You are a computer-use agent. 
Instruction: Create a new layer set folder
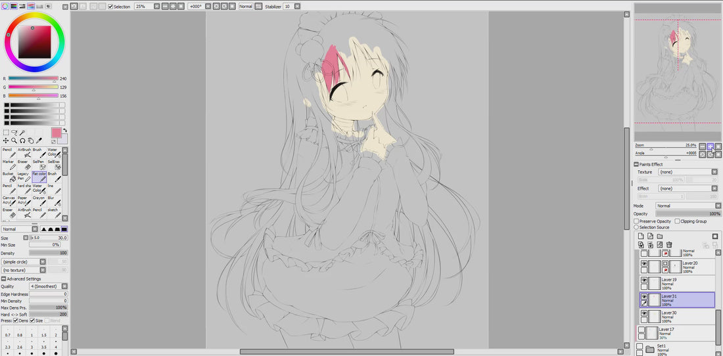pyautogui.click(x=661, y=236)
